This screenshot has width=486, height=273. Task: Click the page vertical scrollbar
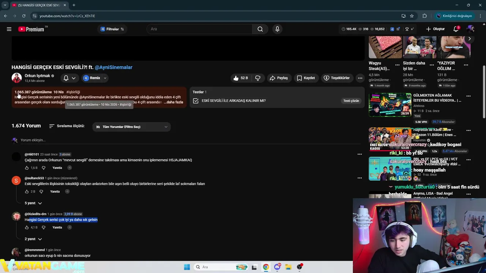(x=484, y=91)
